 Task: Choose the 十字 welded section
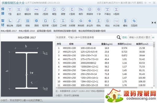[99, 10]
